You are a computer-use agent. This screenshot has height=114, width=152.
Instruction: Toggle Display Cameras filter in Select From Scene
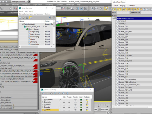[x=123, y=9]
